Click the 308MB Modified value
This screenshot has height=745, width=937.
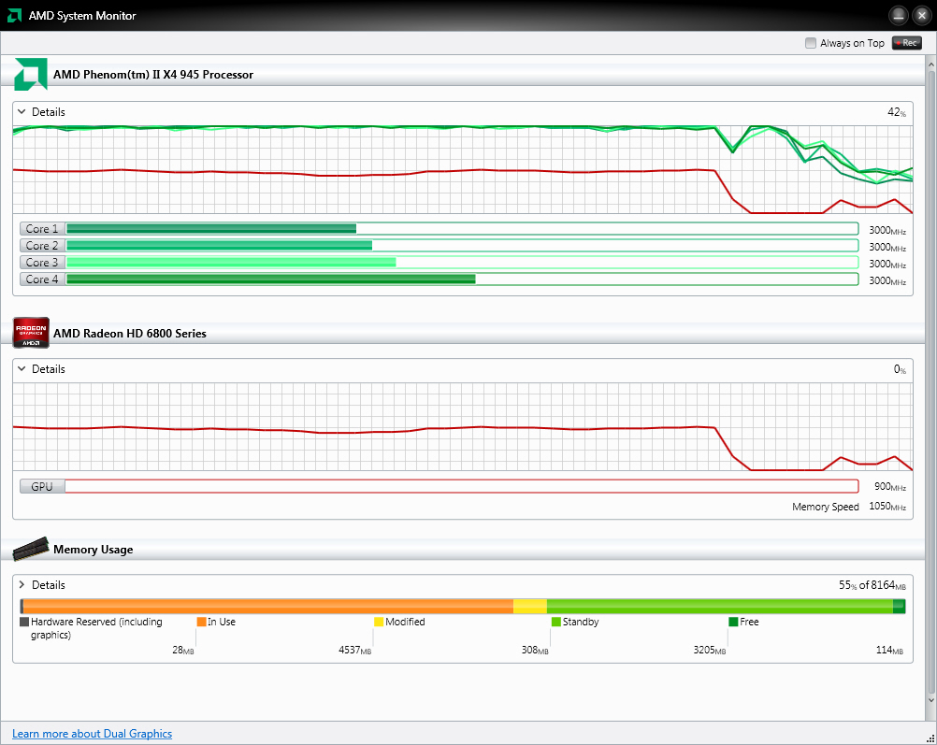click(x=535, y=650)
